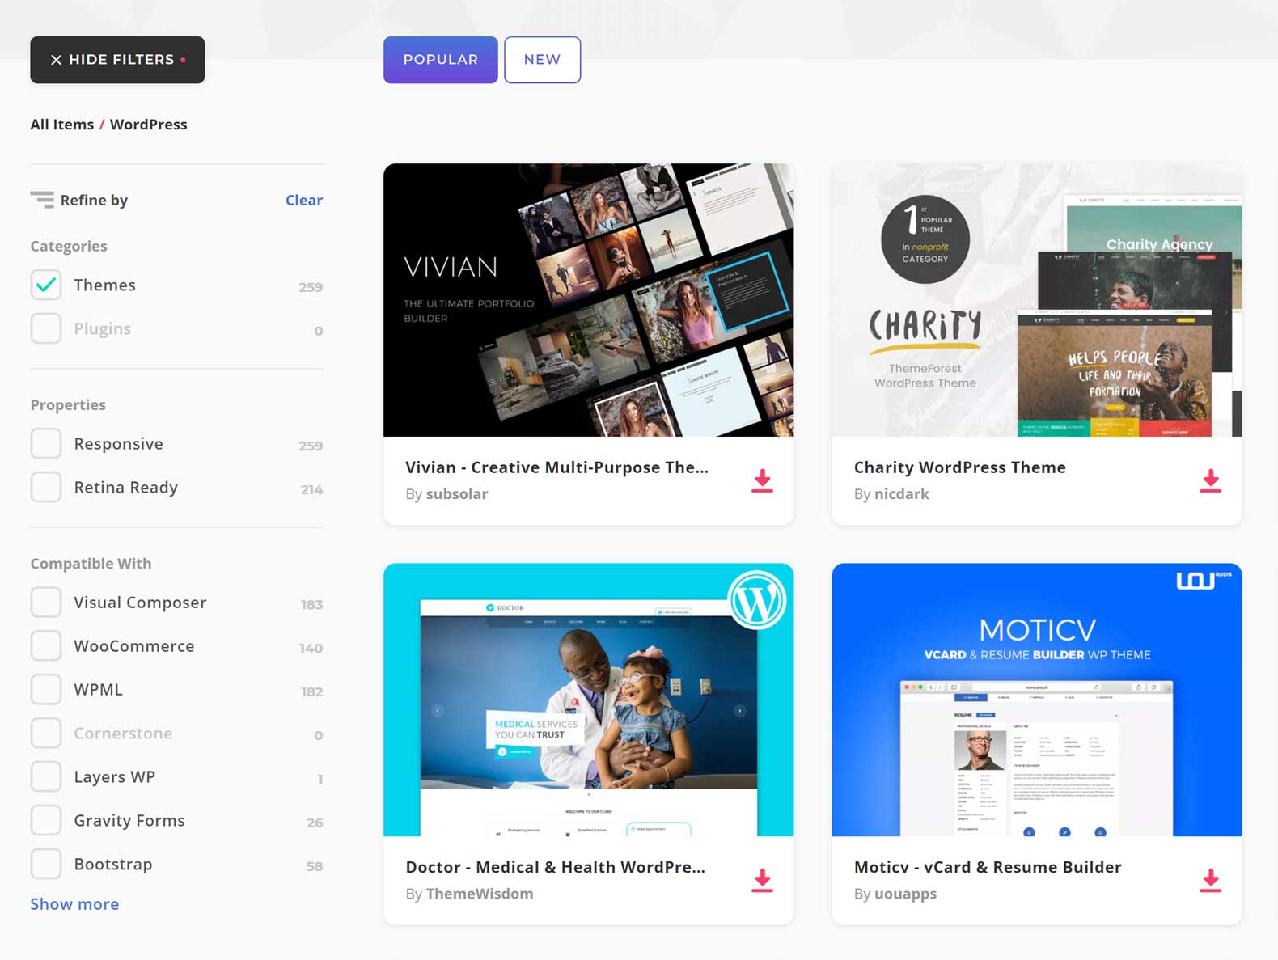This screenshot has width=1278, height=960.
Task: Click the Compatible With section heading
Action: tap(91, 563)
